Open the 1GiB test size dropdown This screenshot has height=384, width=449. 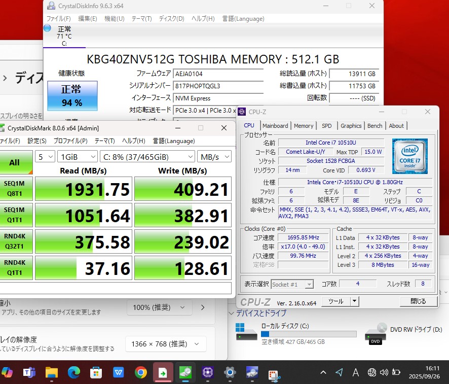click(x=77, y=157)
